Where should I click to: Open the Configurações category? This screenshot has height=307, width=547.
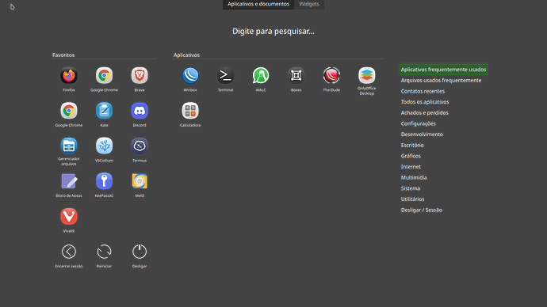419,123
